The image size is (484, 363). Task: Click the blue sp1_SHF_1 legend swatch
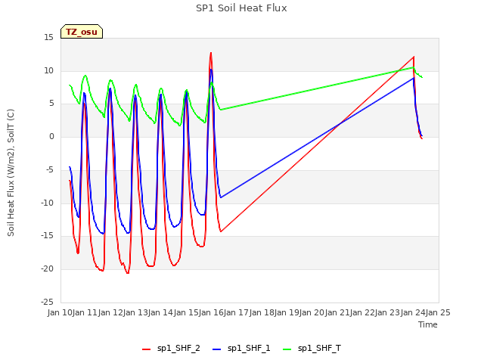pyautogui.click(x=217, y=349)
